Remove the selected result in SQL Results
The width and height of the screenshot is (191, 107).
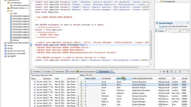click(x=164, y=71)
